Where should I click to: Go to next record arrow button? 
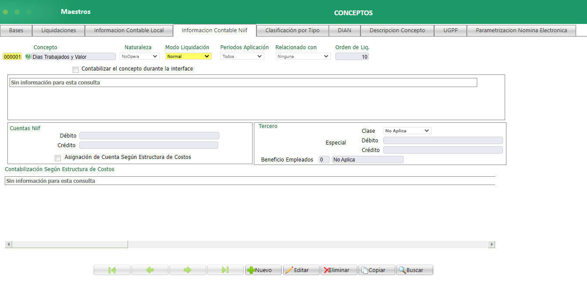(188, 270)
